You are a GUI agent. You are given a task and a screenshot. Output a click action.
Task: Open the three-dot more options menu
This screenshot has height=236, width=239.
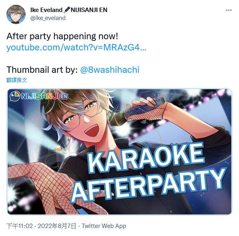click(x=229, y=10)
